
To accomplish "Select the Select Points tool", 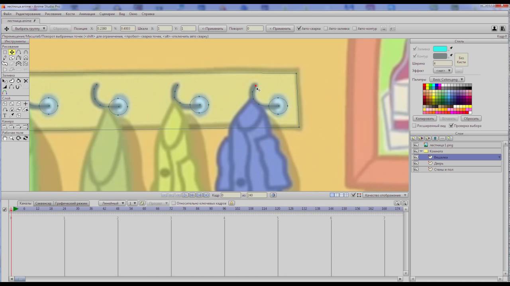I will coord(5,52).
